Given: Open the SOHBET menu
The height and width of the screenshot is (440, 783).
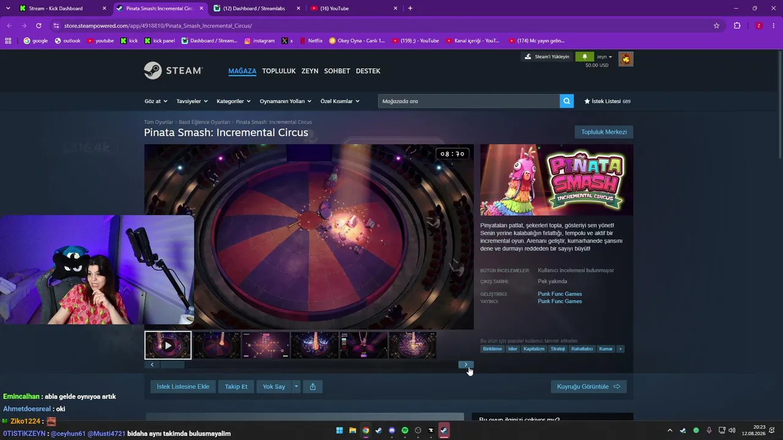Looking at the screenshot, I should 337,71.
